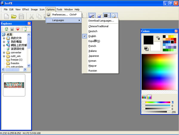
Task: Click the black foreground color swatch
Action: click(x=148, y=40)
